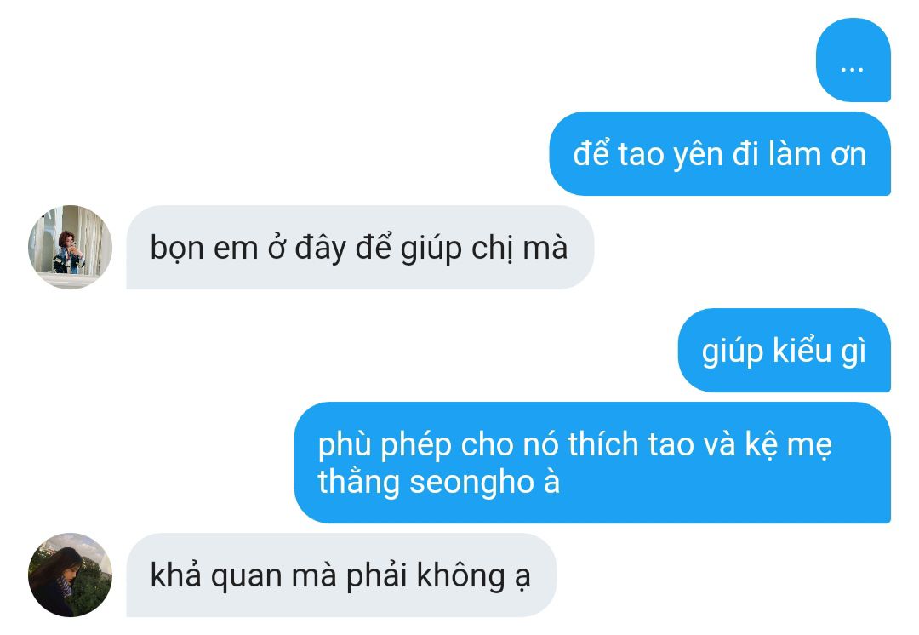The height and width of the screenshot is (635, 919).
Task: Click the 'để tao yên đi làm ơn' message
Action: (720, 153)
